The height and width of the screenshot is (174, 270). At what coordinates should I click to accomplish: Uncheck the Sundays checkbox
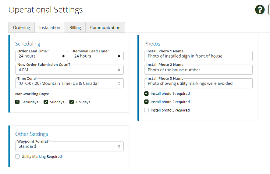[46, 102]
